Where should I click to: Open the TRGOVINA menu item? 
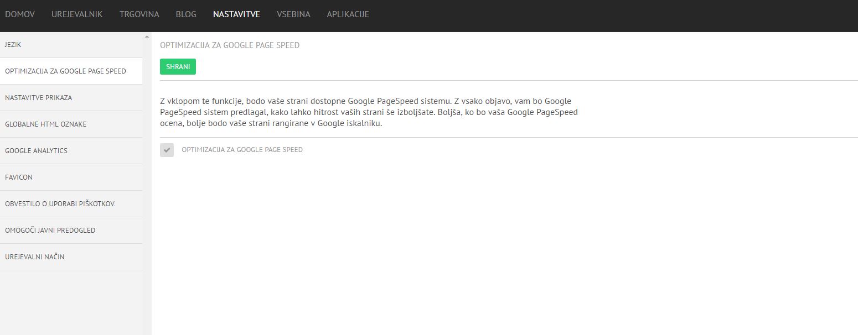coord(139,14)
